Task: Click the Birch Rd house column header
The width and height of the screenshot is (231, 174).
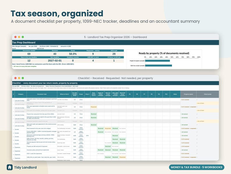Action: tap(122, 94)
